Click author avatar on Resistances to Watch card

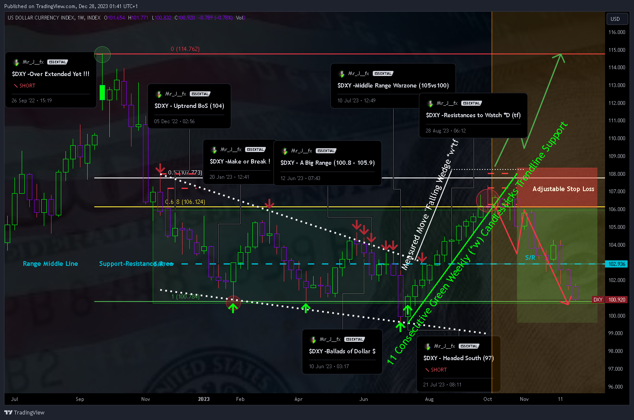coord(430,104)
